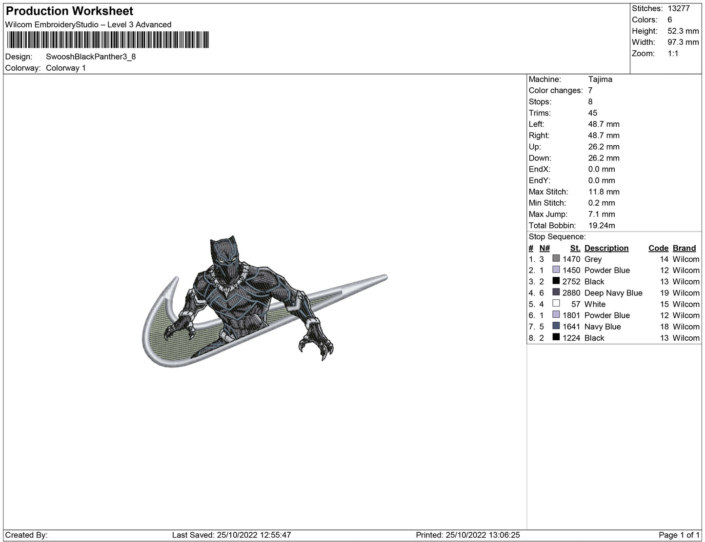Viewport: 705px width, 542px height.
Task: Click the Navy Blue swatch in row 7
Action: (x=556, y=326)
